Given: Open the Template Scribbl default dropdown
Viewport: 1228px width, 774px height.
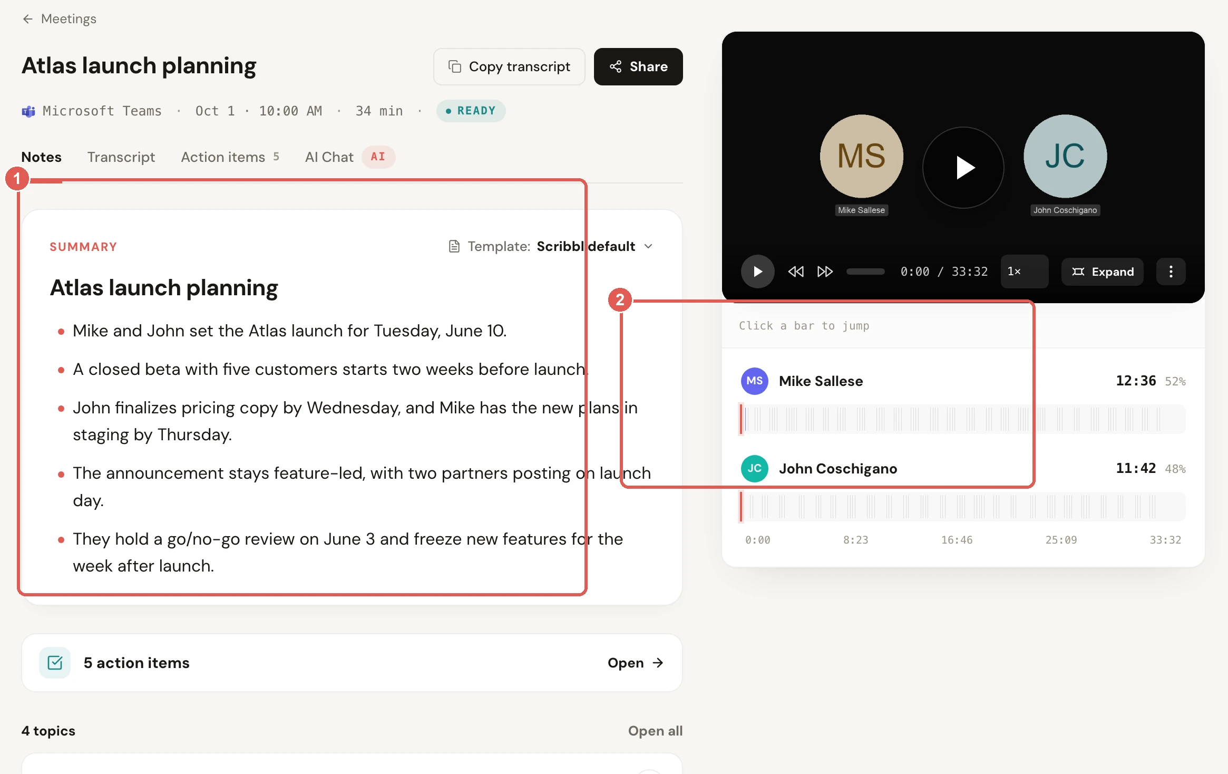Looking at the screenshot, I should [x=551, y=246].
